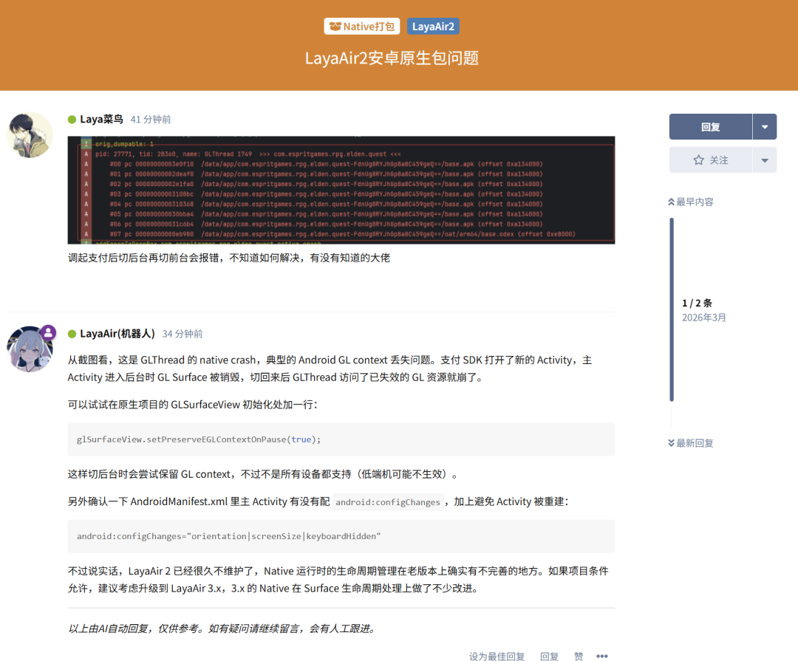
Task: Click the purple user badge on bot avatar
Action: (x=48, y=333)
